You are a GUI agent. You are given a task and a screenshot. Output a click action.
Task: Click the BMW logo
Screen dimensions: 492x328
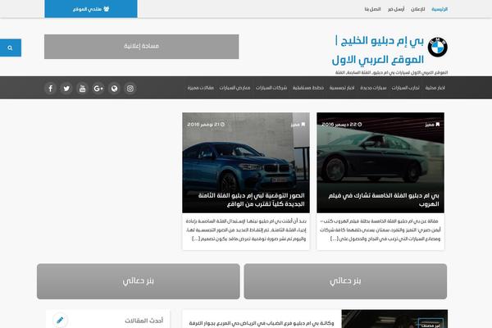click(x=438, y=47)
